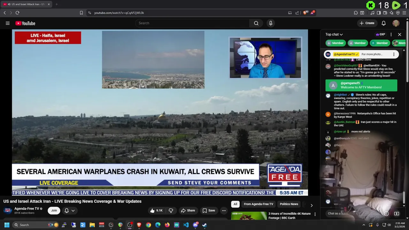This screenshot has width=409, height=230.
Task: Open 3 Hours of Incredible 4K Nature title
Action: point(289,216)
